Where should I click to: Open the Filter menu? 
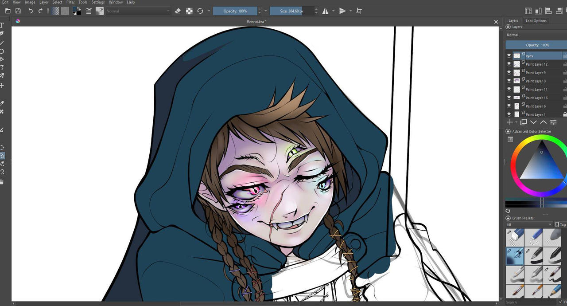coord(70,2)
